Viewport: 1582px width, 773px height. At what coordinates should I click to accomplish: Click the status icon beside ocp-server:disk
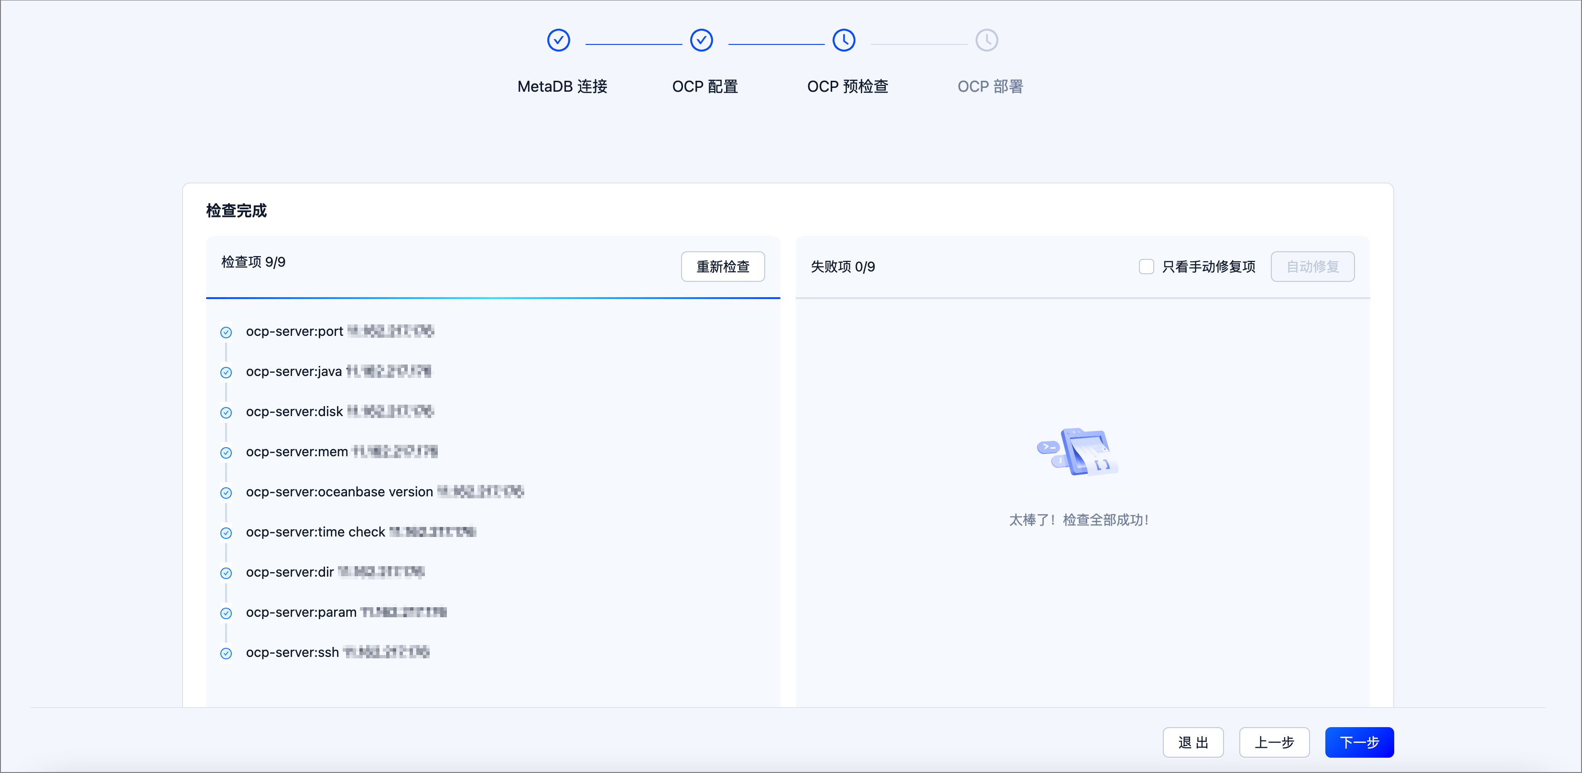[226, 413]
